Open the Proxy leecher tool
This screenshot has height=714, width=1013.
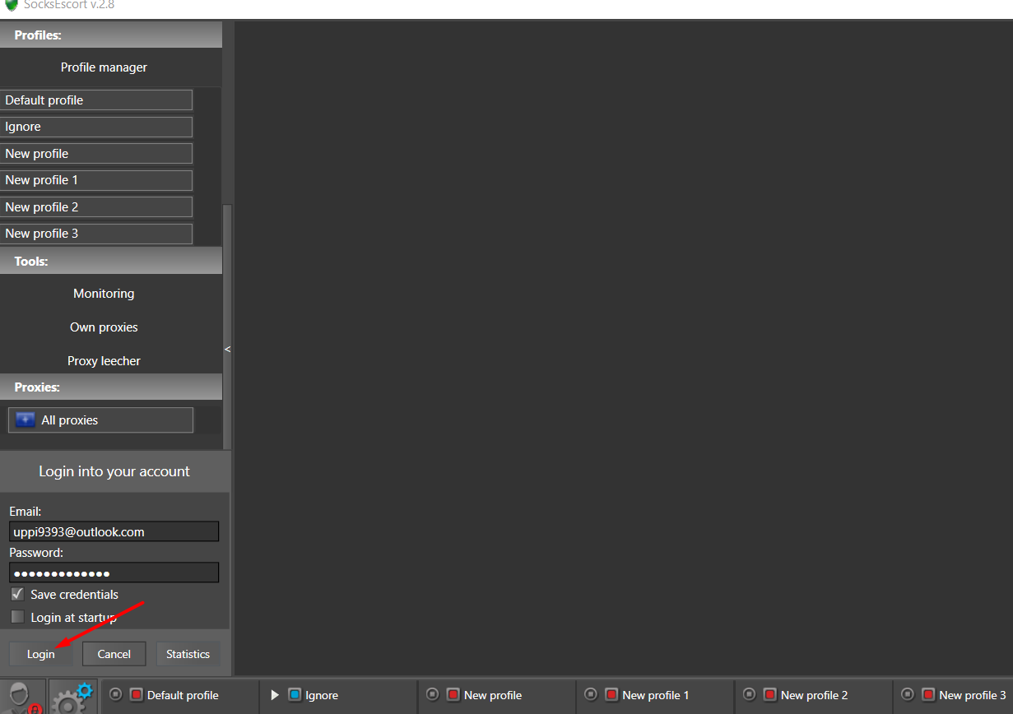tap(104, 361)
